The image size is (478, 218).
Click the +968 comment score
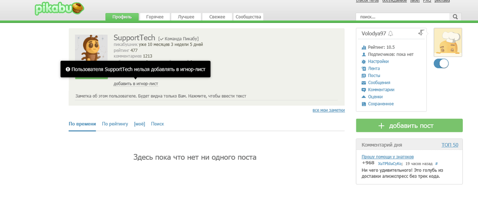(x=368, y=163)
